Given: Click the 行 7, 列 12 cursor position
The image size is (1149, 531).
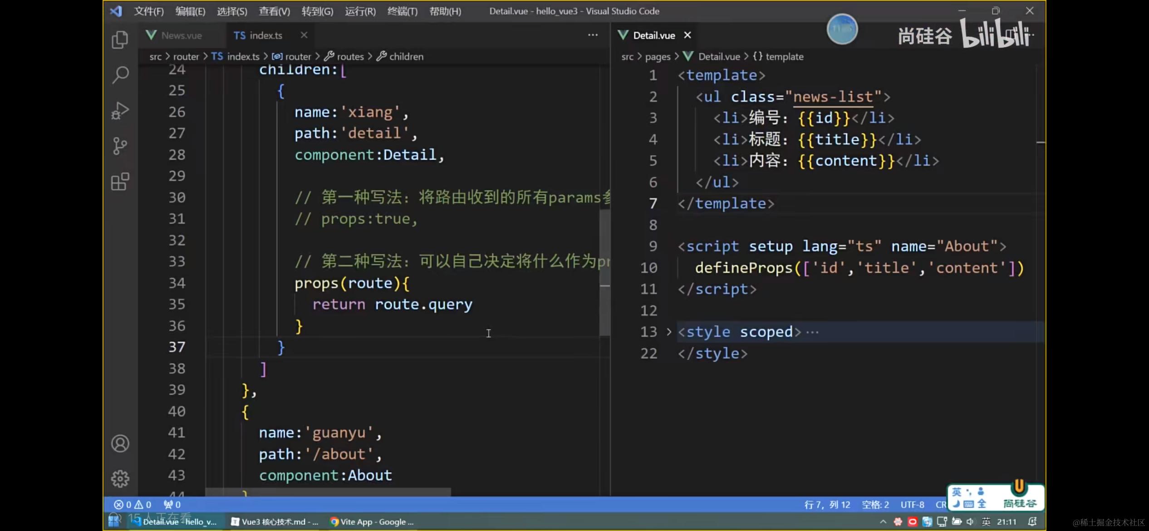Looking at the screenshot, I should [x=827, y=505].
